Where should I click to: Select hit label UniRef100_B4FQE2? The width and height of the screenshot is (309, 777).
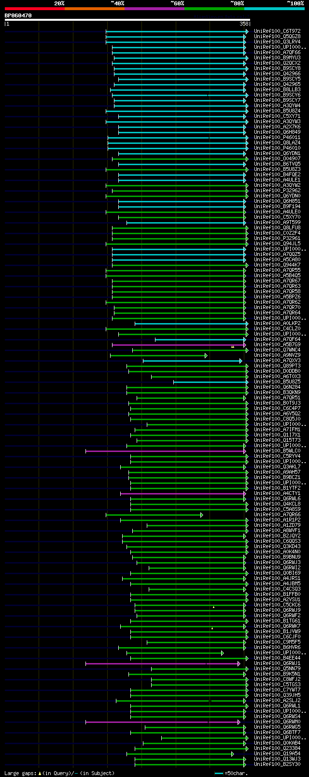pos(277,174)
